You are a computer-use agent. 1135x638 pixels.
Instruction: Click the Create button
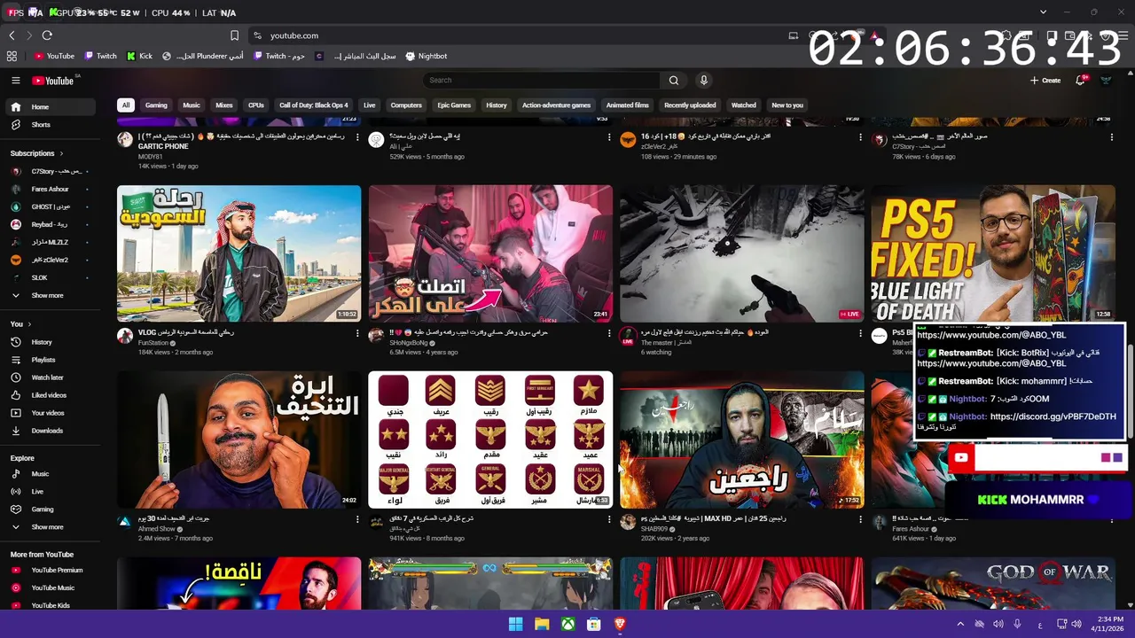1045,81
